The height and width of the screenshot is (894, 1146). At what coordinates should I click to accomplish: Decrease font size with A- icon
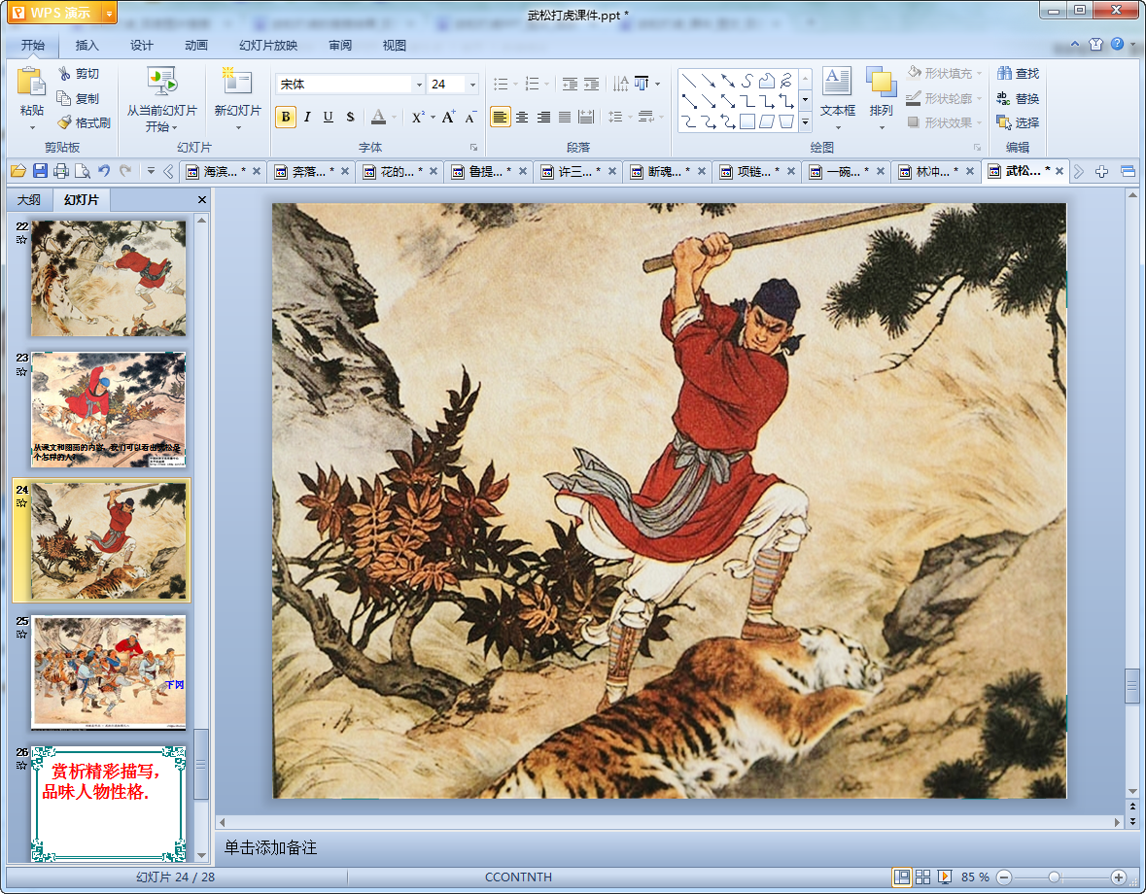[x=470, y=117]
